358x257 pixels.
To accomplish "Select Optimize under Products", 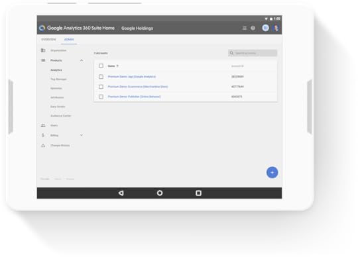I will (x=56, y=88).
